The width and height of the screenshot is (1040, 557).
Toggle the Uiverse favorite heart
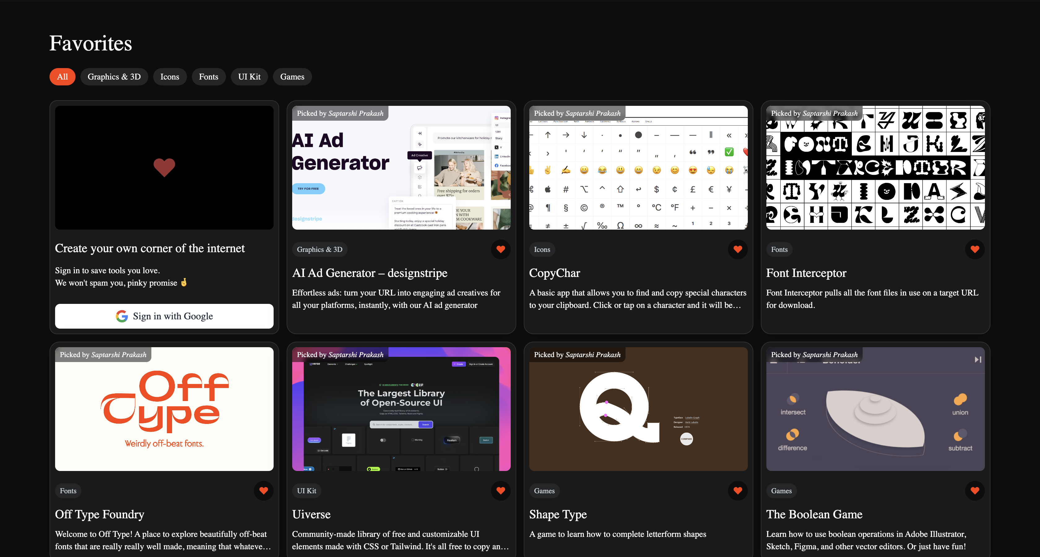click(500, 491)
